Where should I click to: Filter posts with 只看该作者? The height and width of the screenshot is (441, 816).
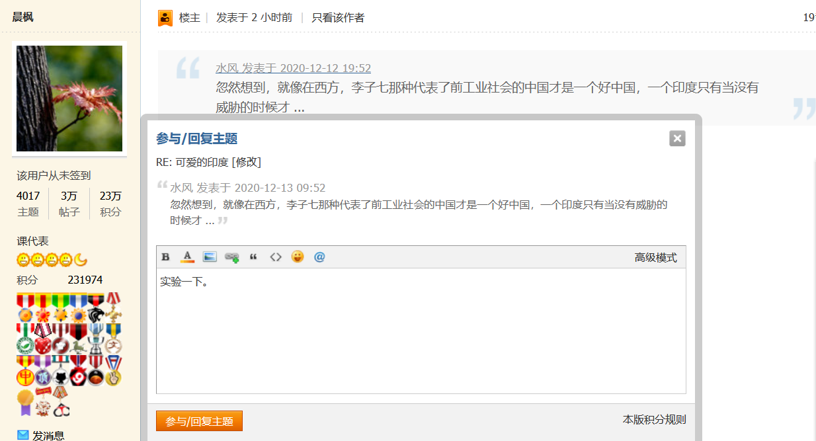pyautogui.click(x=338, y=18)
